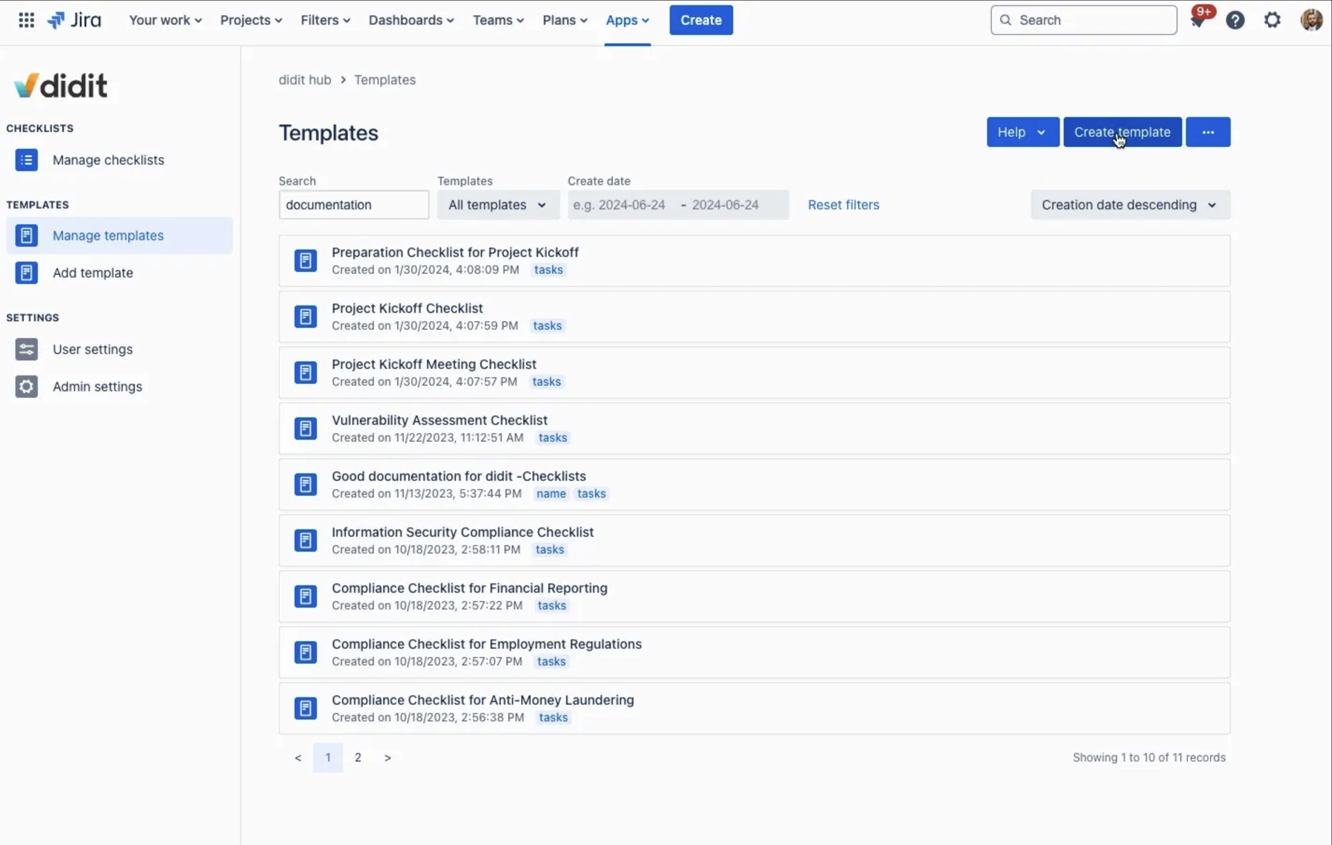Click the notifications bell icon
Screen dimensions: 1332x845
(x=1198, y=21)
